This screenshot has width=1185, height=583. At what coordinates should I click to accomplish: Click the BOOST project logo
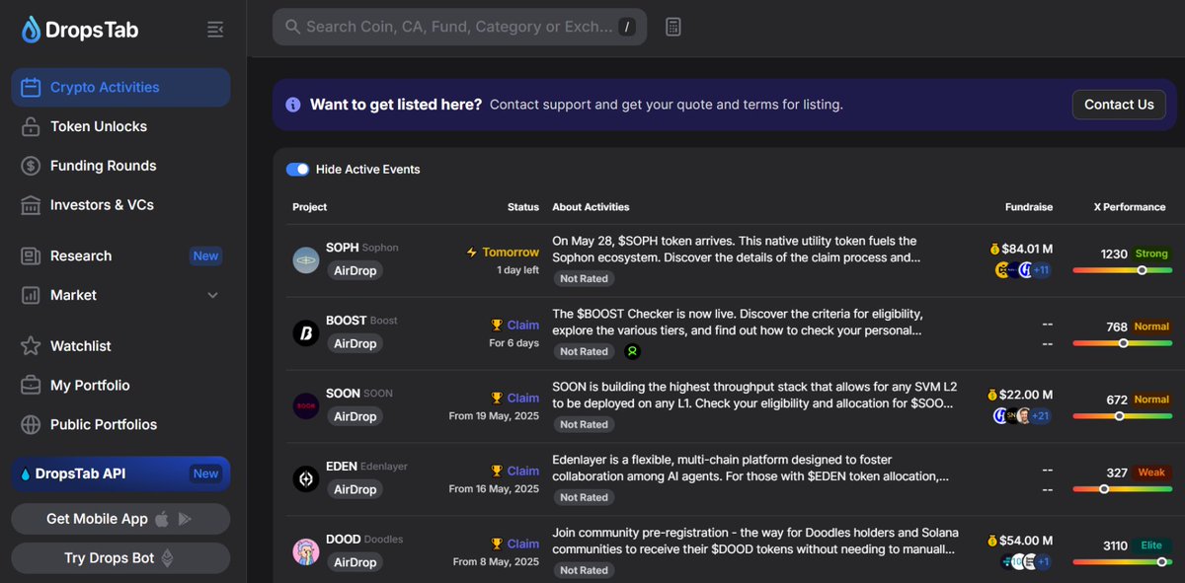click(x=306, y=333)
